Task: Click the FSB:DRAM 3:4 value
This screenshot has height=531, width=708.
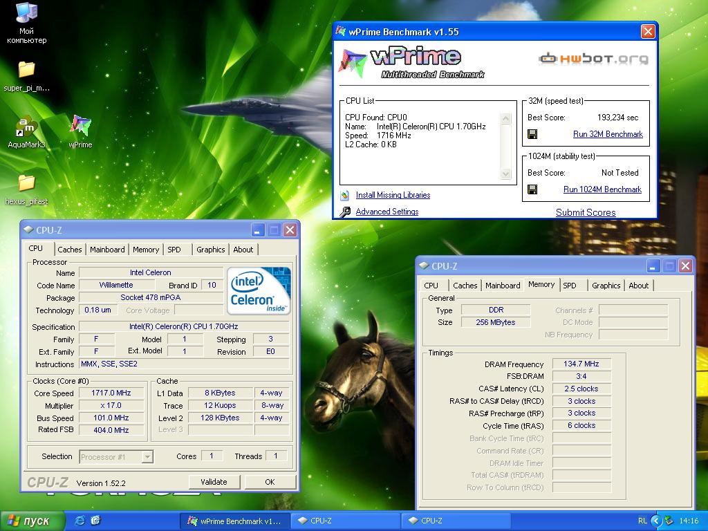Action: pyautogui.click(x=581, y=376)
